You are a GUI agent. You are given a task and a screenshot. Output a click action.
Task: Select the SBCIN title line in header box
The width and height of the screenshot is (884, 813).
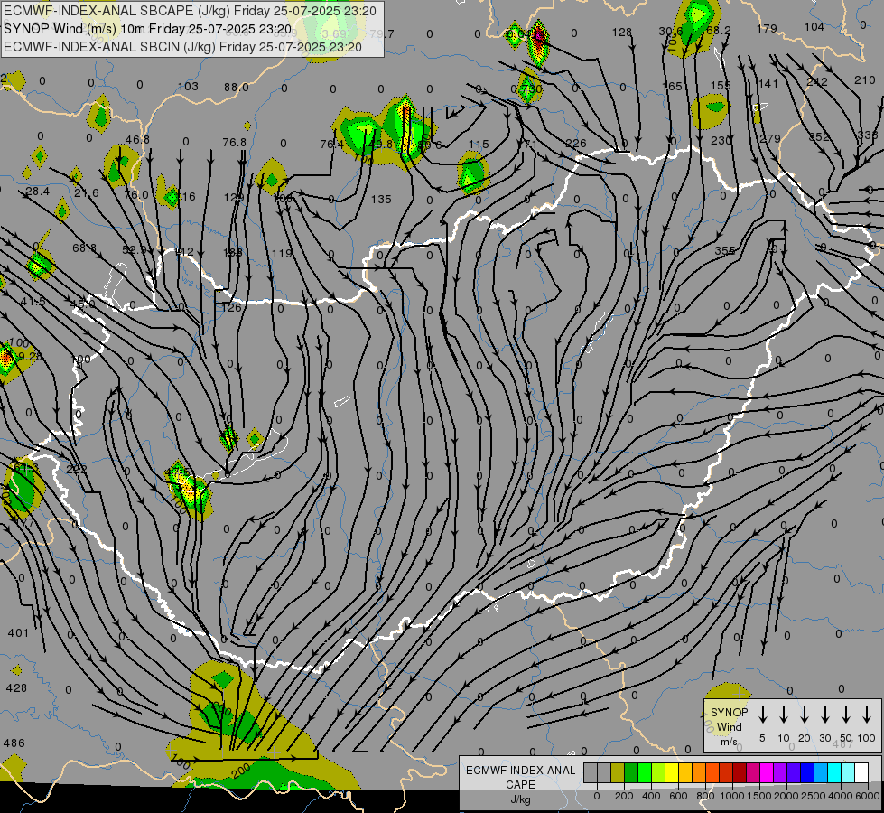tap(182, 47)
